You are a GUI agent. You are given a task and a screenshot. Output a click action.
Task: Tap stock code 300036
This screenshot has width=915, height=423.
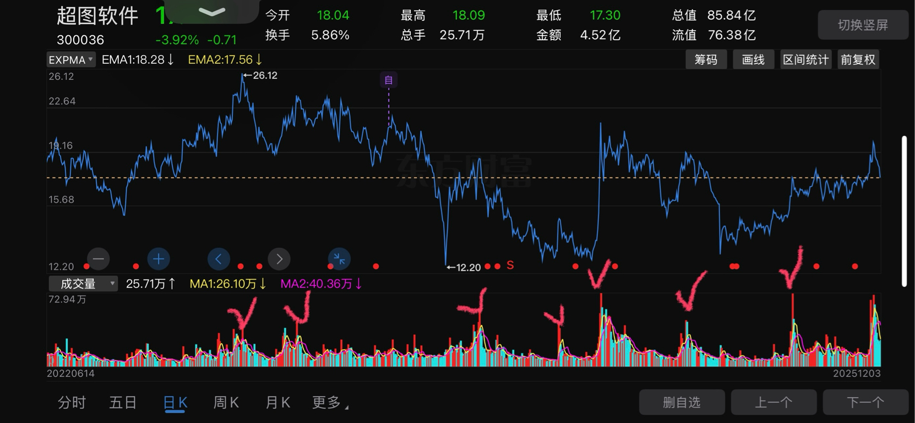pos(80,40)
